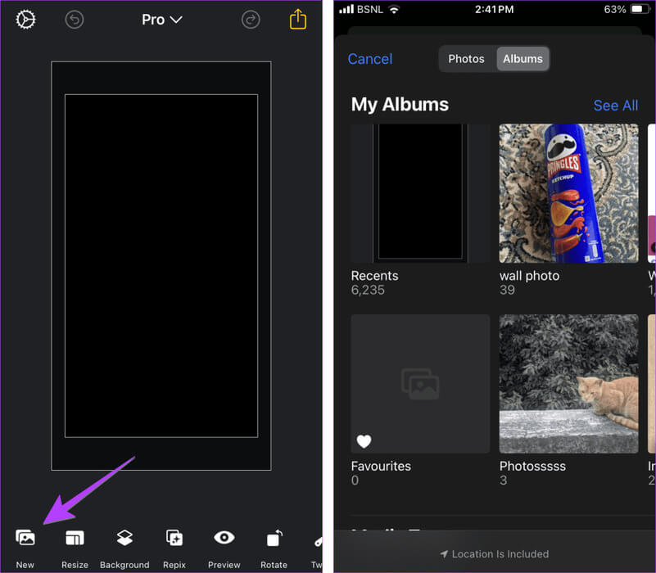
Task: Switch to the Photos tab
Action: pyautogui.click(x=467, y=59)
